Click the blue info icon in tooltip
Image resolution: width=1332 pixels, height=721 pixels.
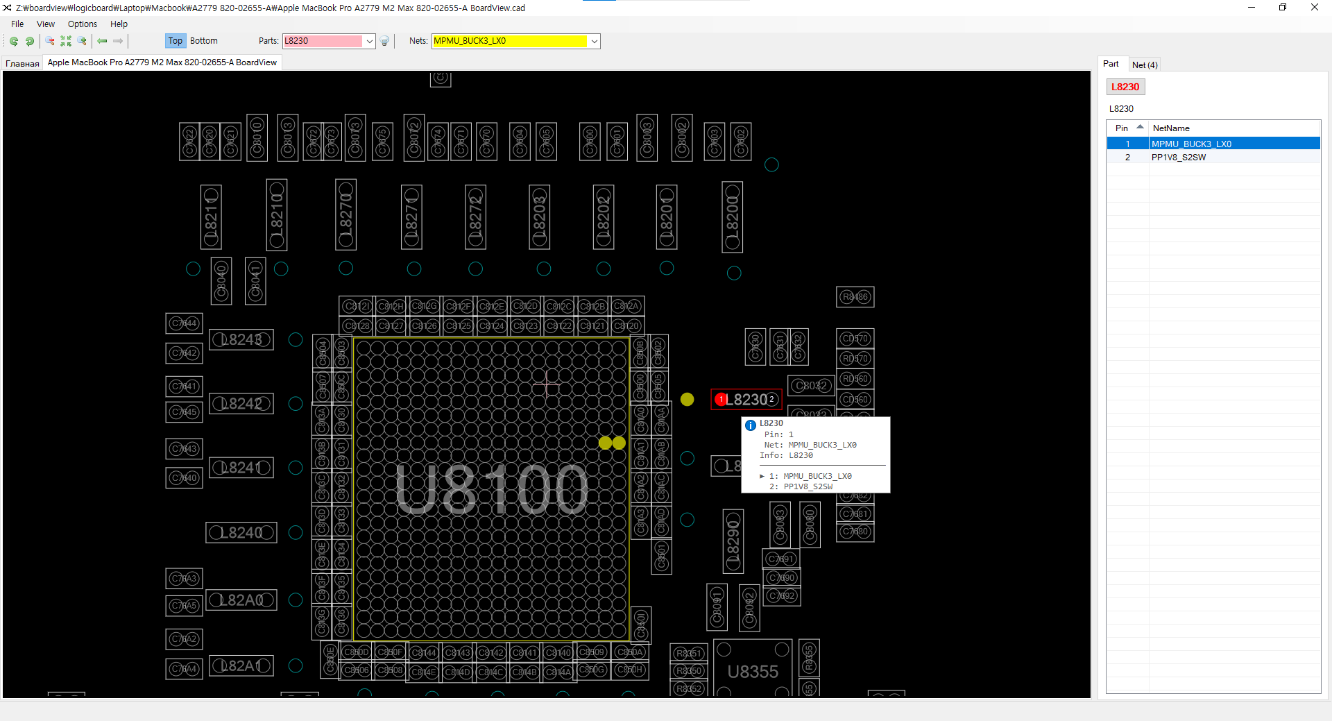click(750, 425)
